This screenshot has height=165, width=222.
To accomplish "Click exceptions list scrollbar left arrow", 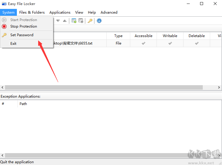I will tap(2, 155).
